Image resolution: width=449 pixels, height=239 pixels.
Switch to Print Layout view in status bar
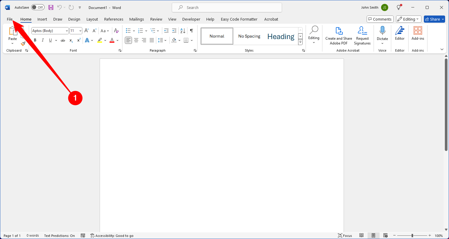(373, 235)
